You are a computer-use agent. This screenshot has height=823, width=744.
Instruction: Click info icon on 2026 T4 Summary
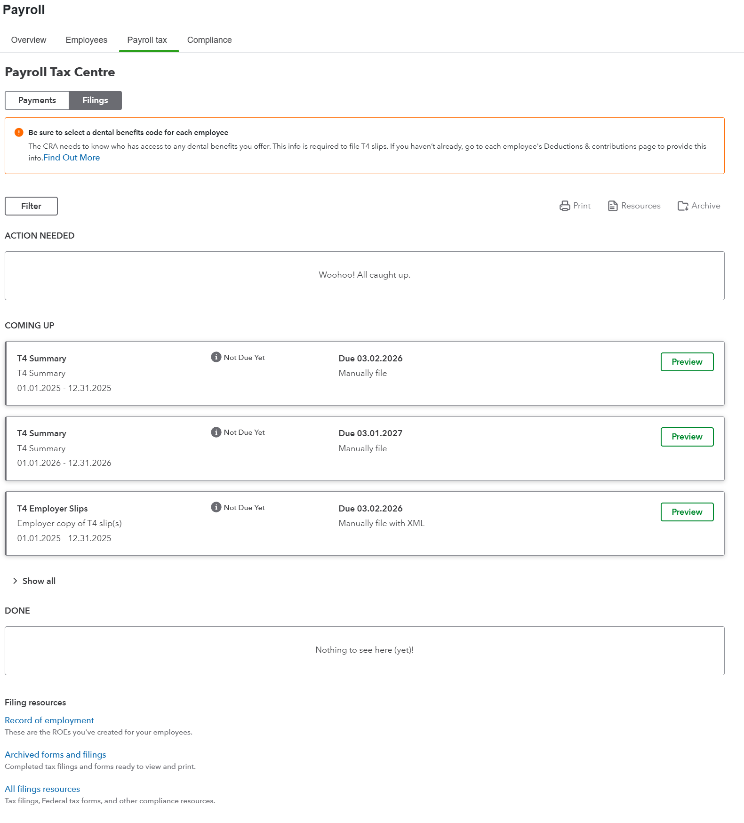click(x=216, y=432)
